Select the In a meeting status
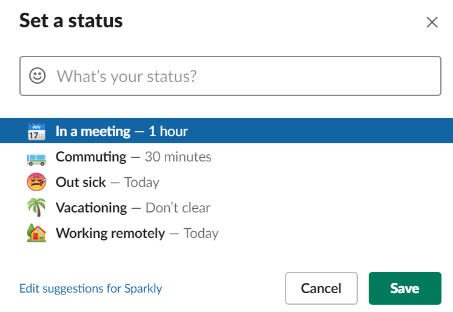This screenshot has height=312, width=453. [x=227, y=131]
